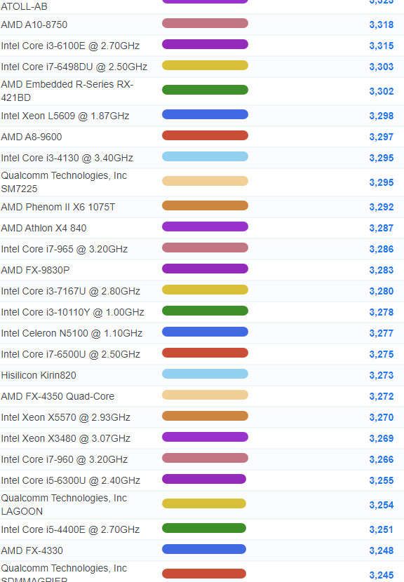Open Intel Core i5-4400E @ 2.70GHz entry
This screenshot has width=404, height=582.
pos(70,529)
